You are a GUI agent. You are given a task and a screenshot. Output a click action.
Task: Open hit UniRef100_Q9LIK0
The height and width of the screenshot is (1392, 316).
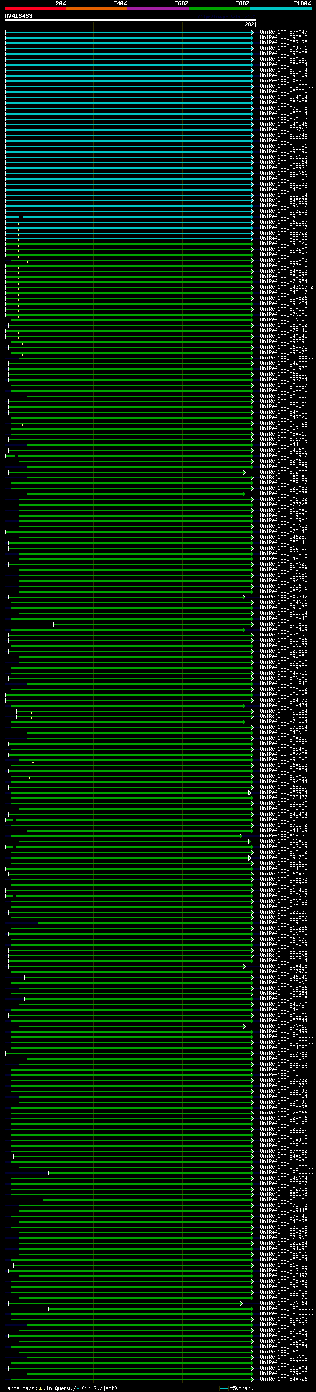pos(283,244)
